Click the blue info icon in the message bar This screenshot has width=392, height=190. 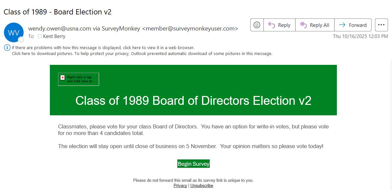click(x=7, y=47)
